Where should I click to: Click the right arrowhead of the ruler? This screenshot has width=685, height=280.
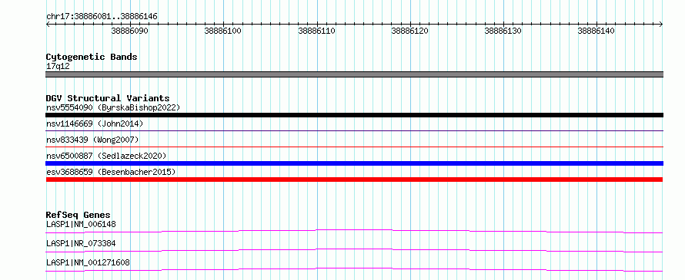(661, 24)
